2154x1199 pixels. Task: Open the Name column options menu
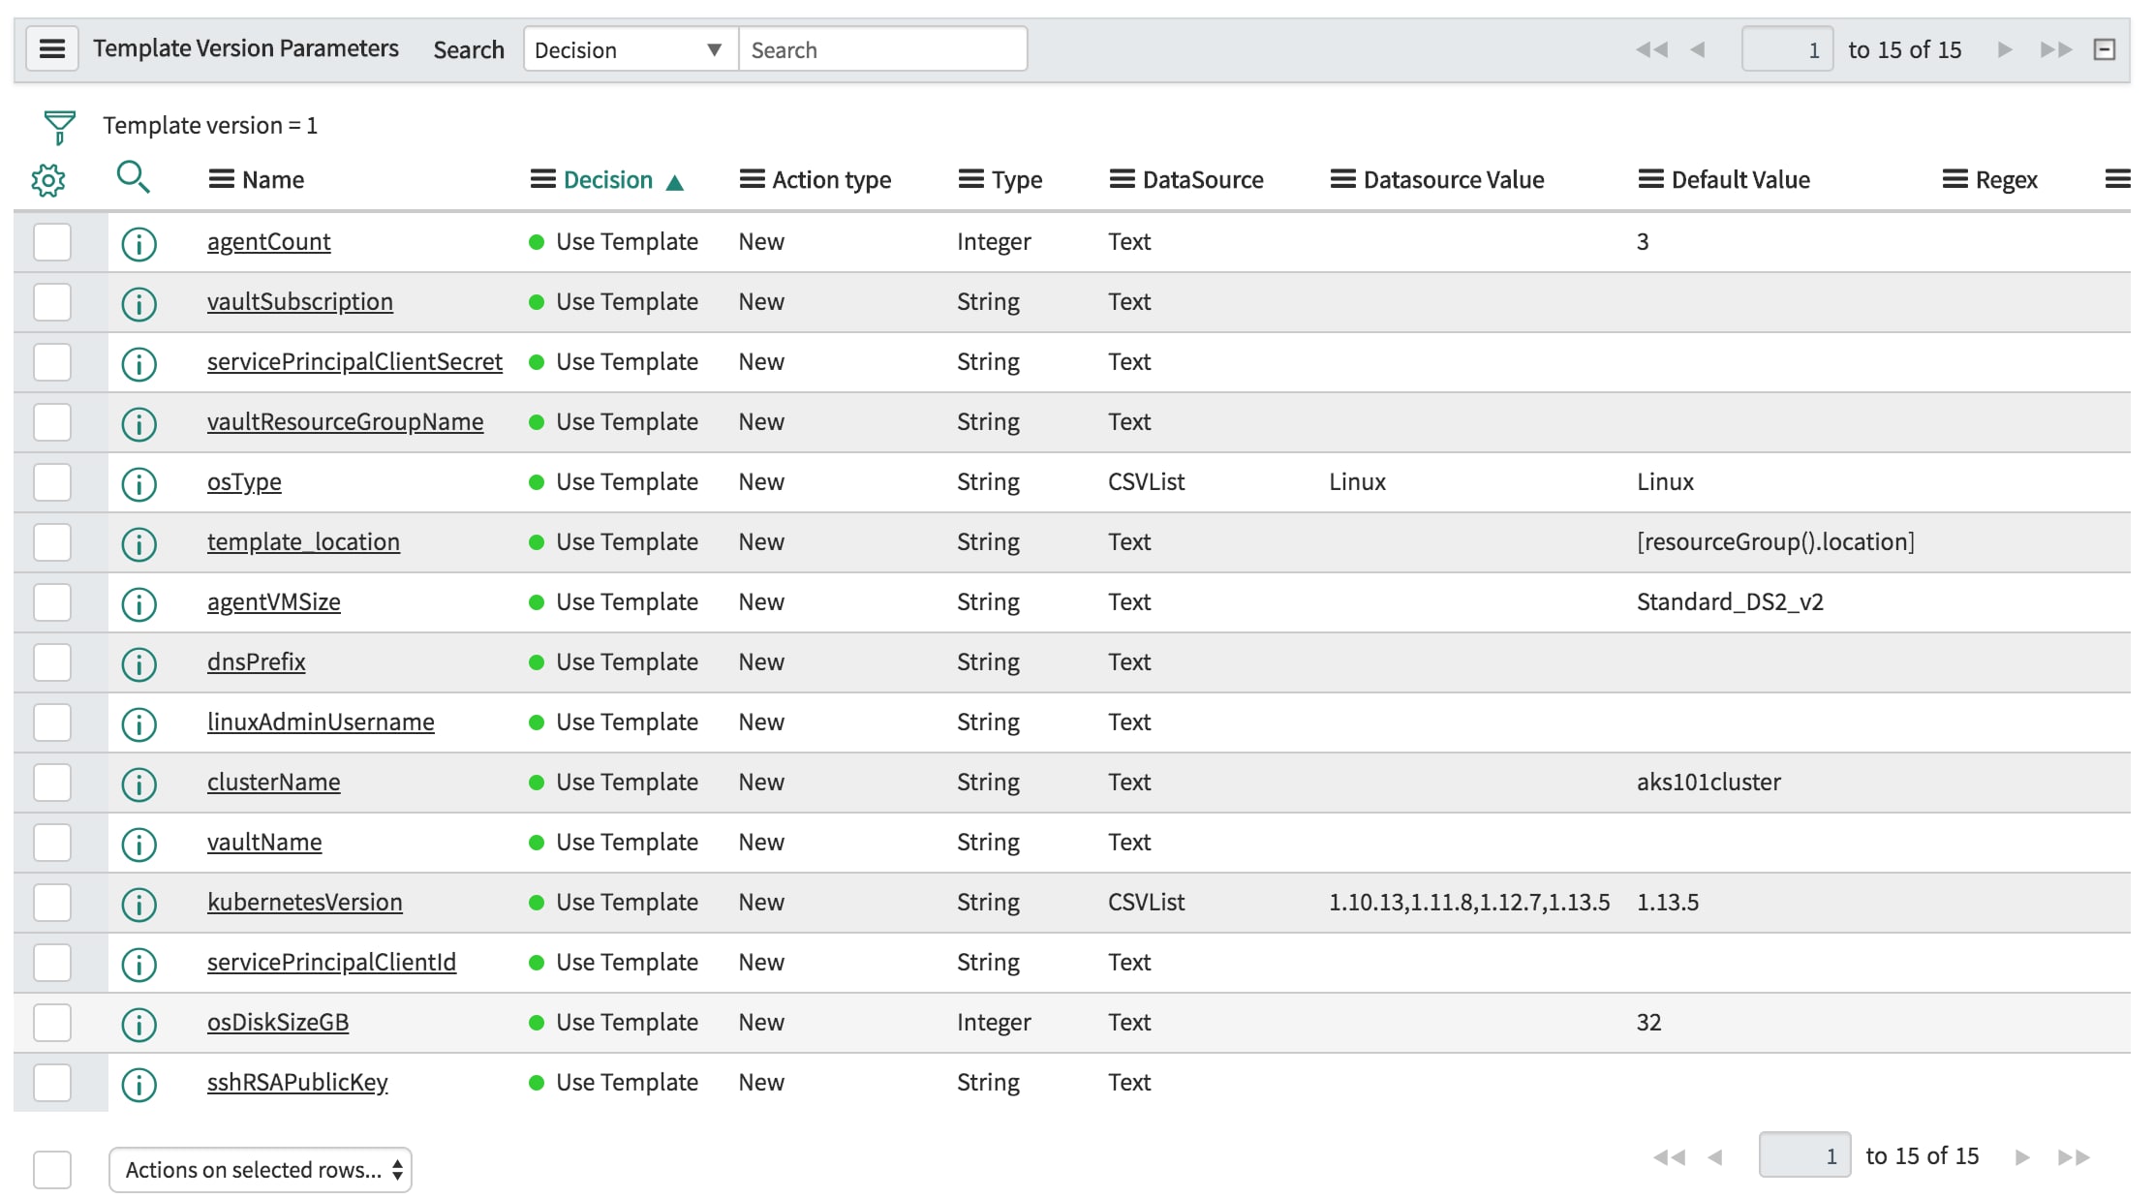point(222,179)
